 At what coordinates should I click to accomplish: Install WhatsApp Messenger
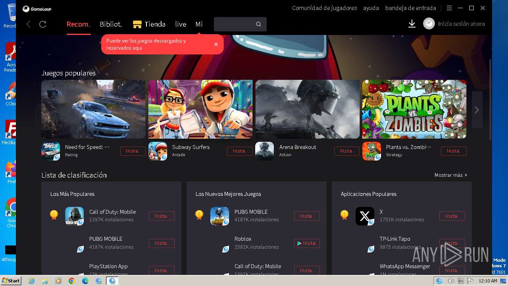pos(452,271)
